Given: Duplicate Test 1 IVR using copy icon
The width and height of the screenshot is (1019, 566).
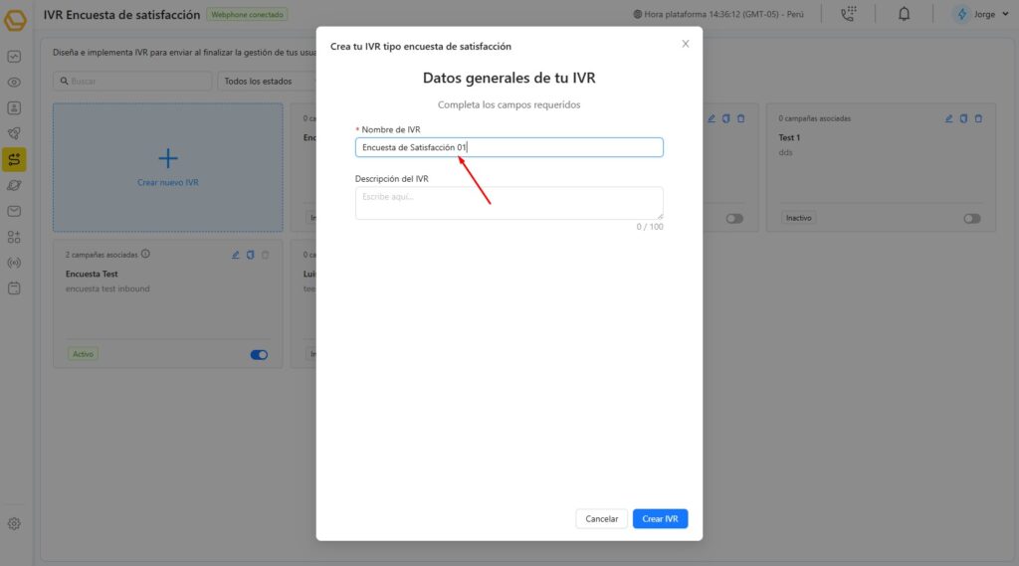Looking at the screenshot, I should (x=963, y=118).
